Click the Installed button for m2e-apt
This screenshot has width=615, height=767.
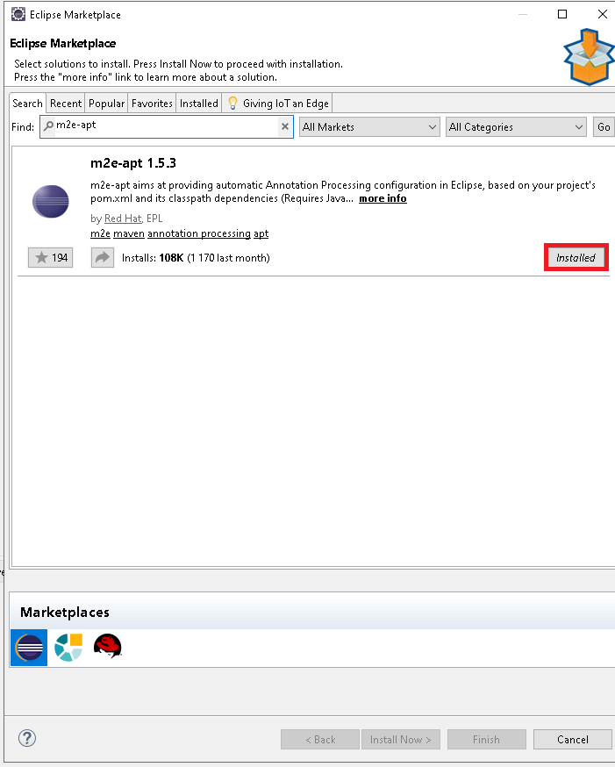click(576, 257)
